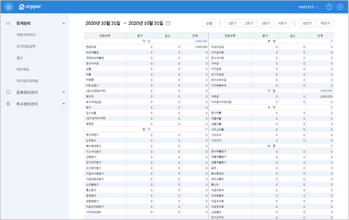
Task: Select the 부가세대급금 account row
Action: pos(146,102)
